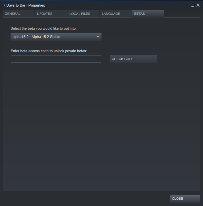Click the dropdown arrow beside Alpha 15.2 Stable
This screenshot has height=206, width=203.
[98, 37]
